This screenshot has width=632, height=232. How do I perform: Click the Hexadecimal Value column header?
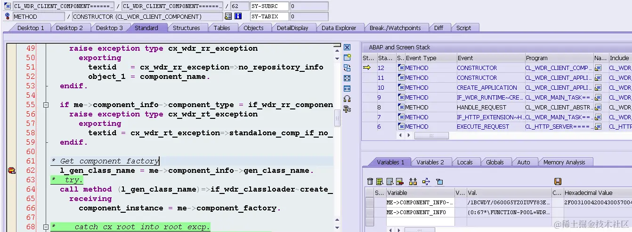click(597, 193)
